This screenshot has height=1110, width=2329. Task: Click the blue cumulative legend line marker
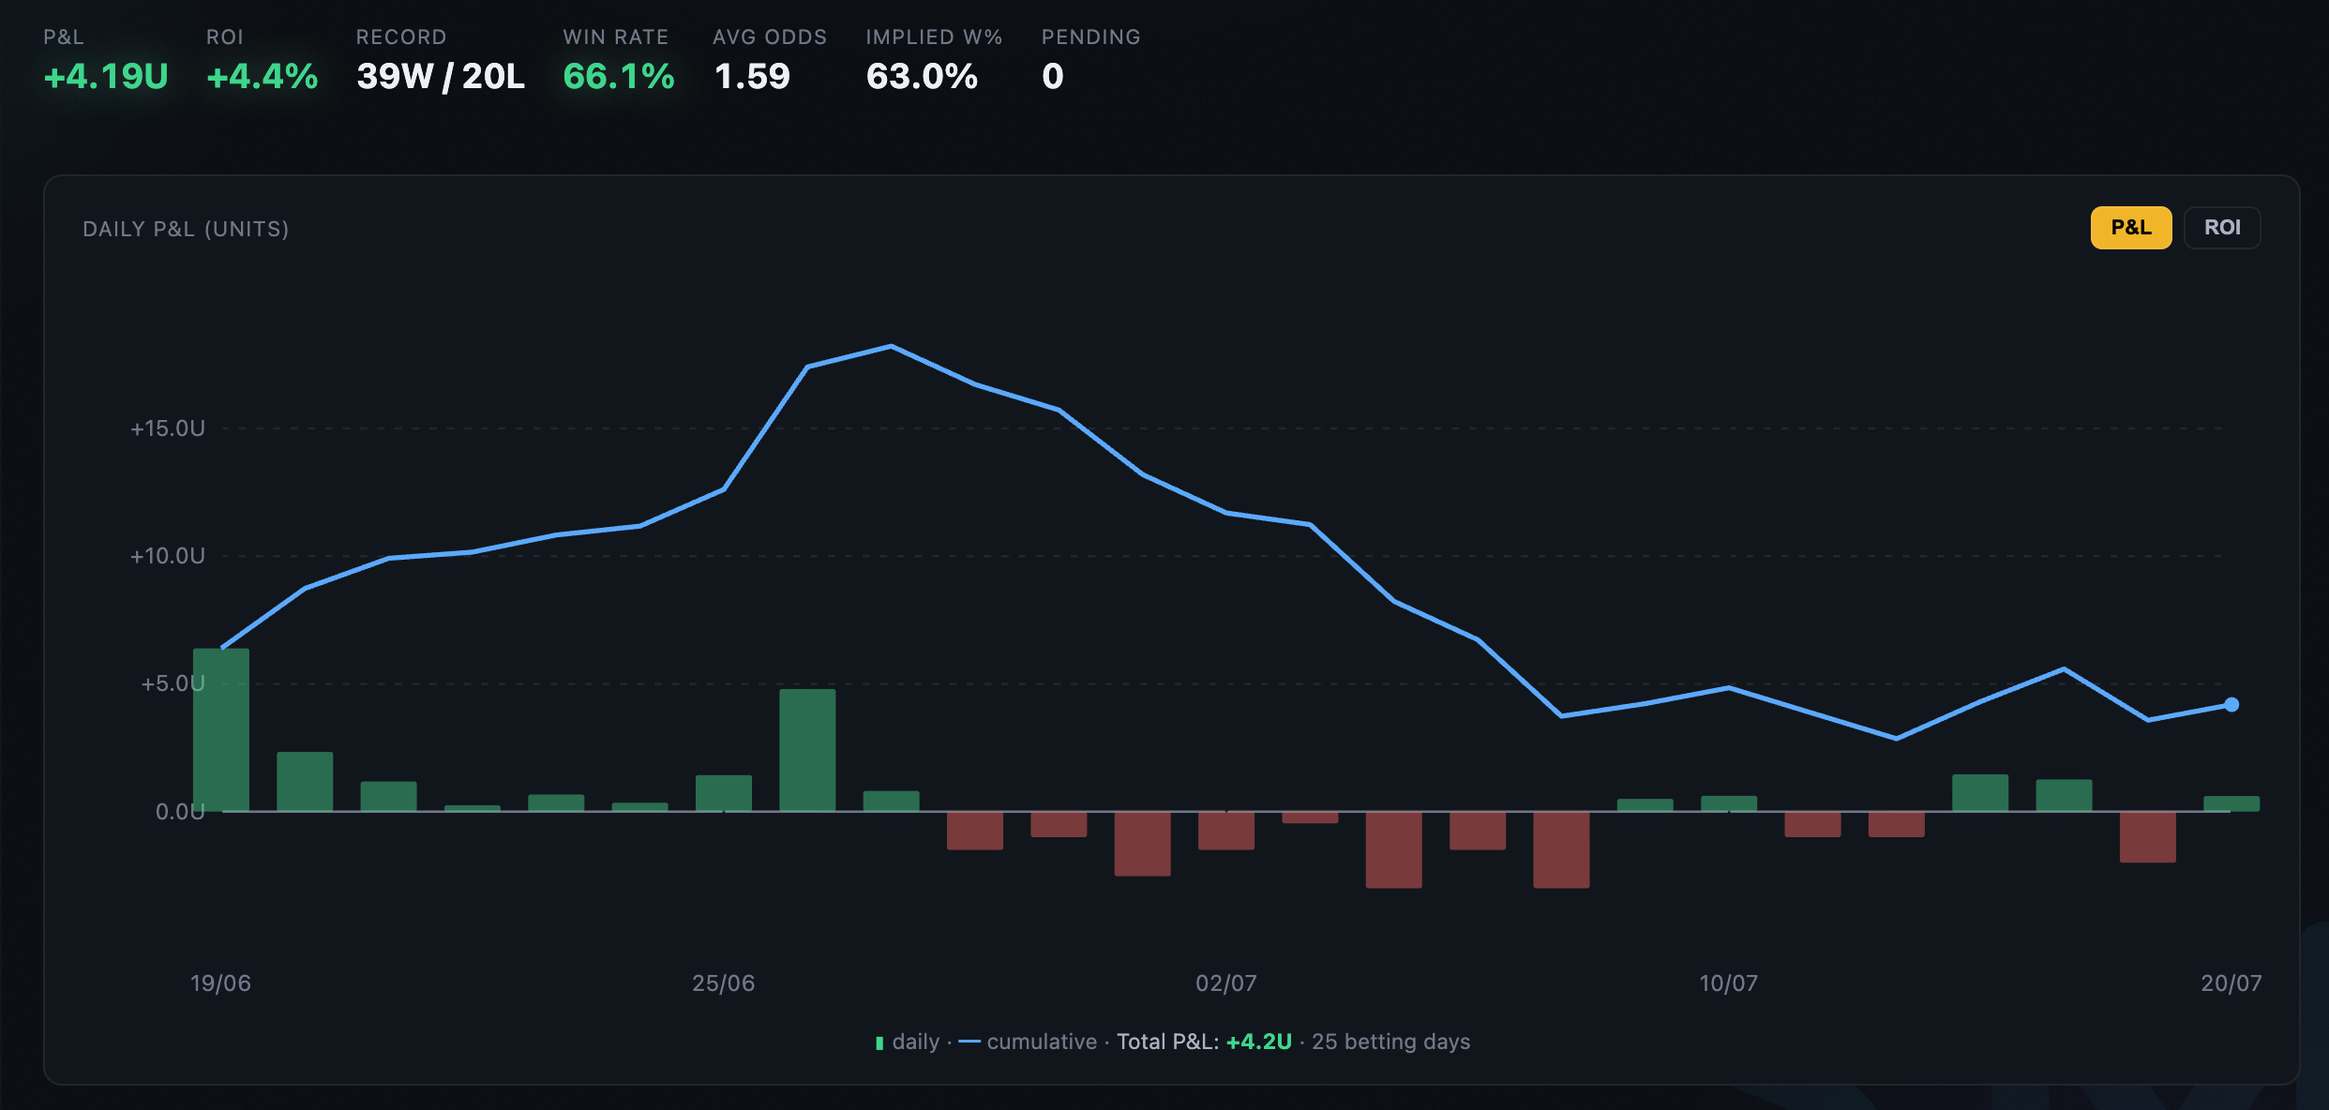[969, 1042]
